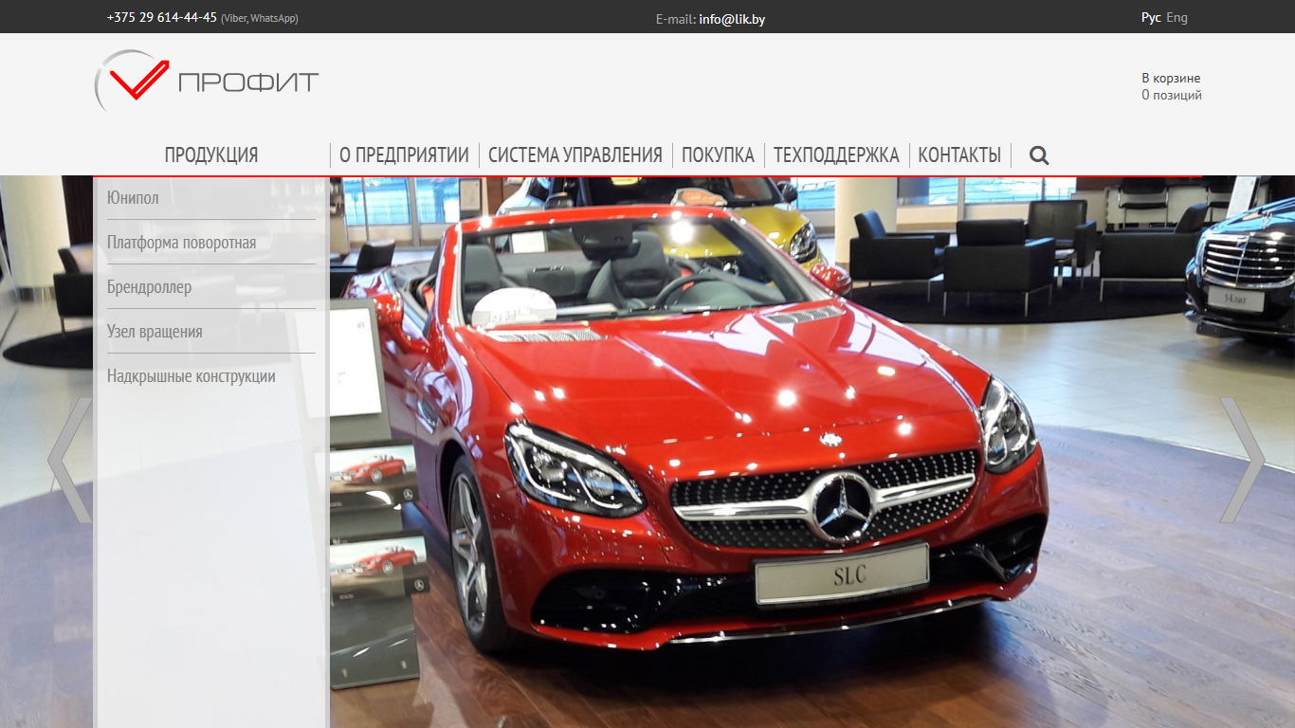Open the Контакты page

959,155
